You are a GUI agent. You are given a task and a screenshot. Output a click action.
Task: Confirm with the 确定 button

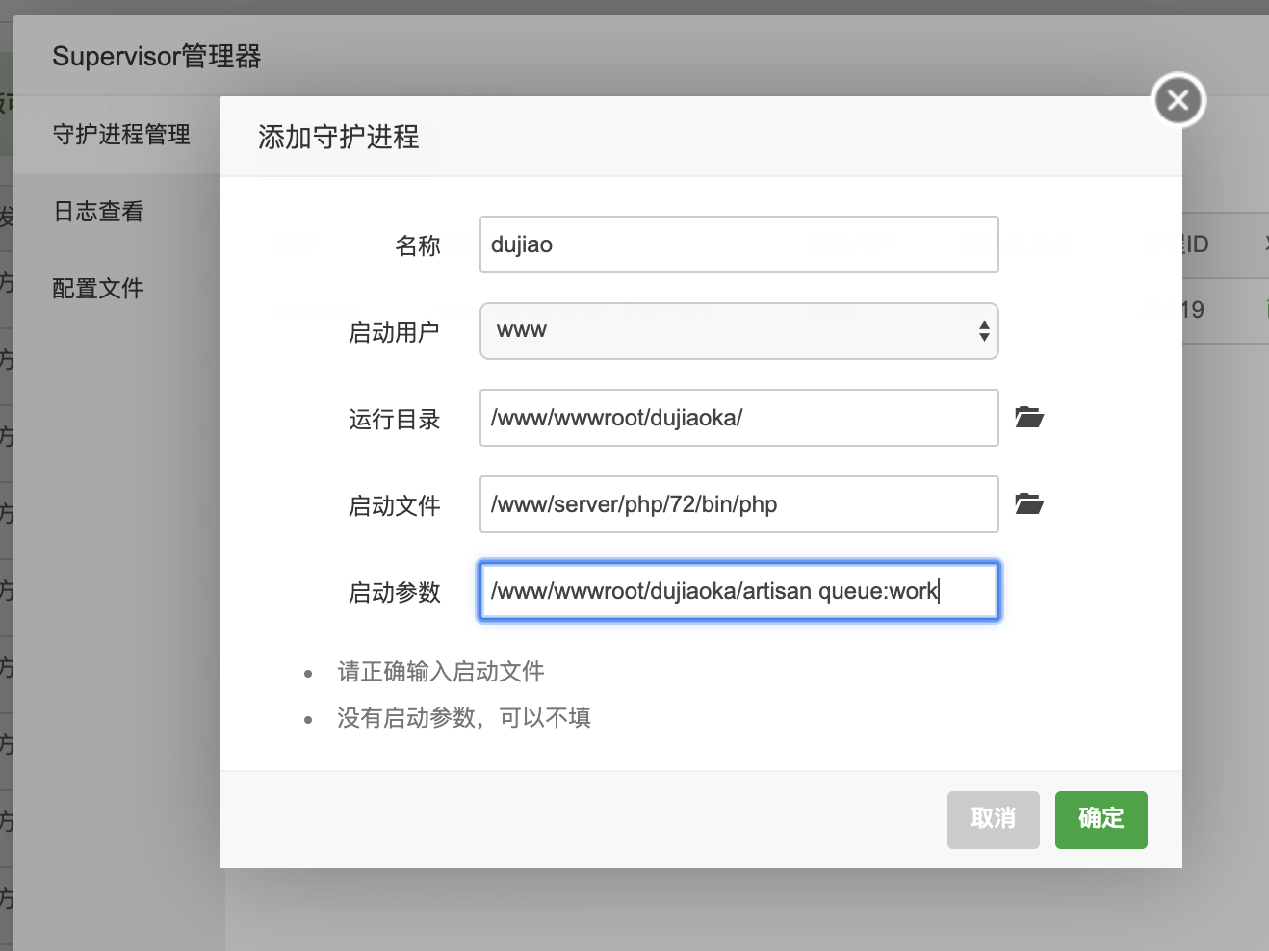[1101, 819]
